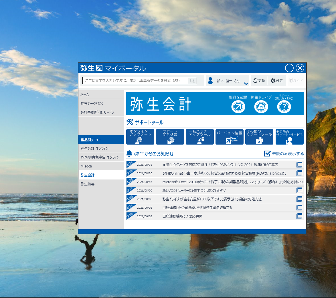Screen dimensions: 336x298
Task: Open popup icon for 口座連携機能でよくある質問
Action: coord(299,216)
